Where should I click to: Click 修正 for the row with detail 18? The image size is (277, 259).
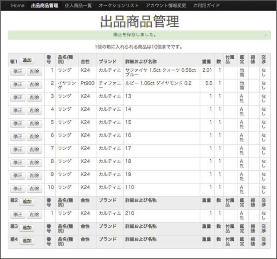pos(18,163)
